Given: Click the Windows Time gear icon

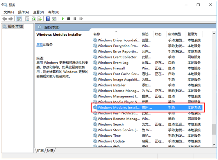Looking at the screenshot, I should coord(95,135).
